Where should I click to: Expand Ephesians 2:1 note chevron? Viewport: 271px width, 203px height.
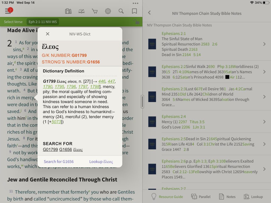(264, 44)
